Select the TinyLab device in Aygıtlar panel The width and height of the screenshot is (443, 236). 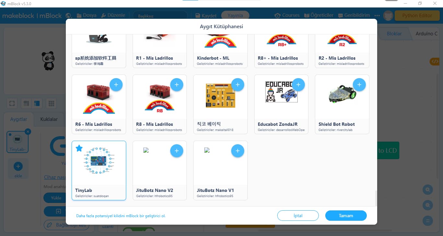18,142
